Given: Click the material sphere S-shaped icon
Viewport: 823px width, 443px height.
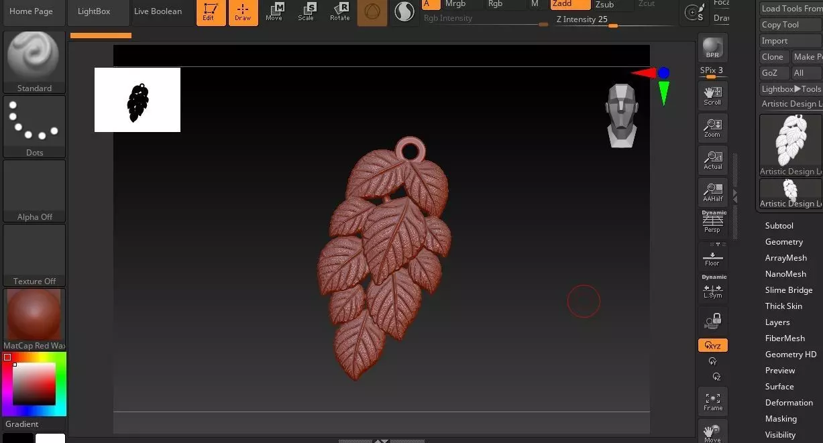Looking at the screenshot, I should [404, 12].
